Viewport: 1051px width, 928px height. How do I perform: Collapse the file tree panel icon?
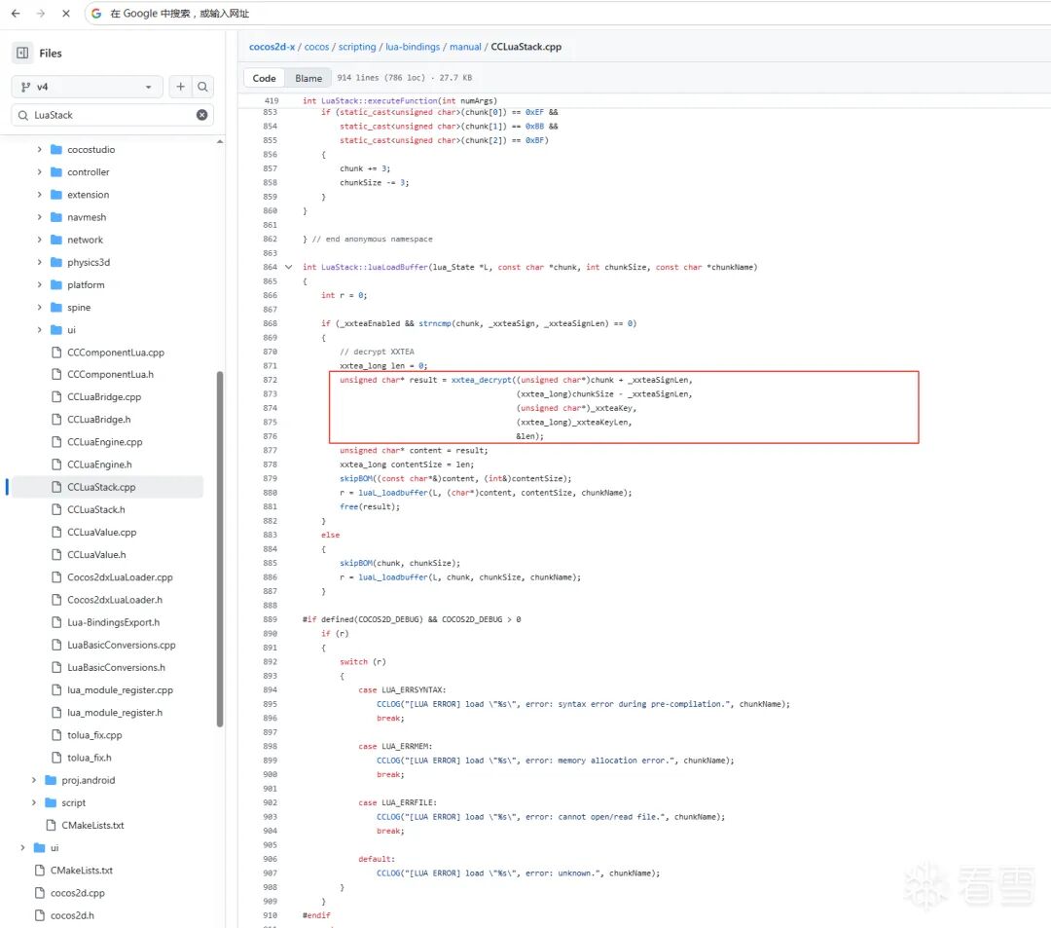tap(22, 54)
